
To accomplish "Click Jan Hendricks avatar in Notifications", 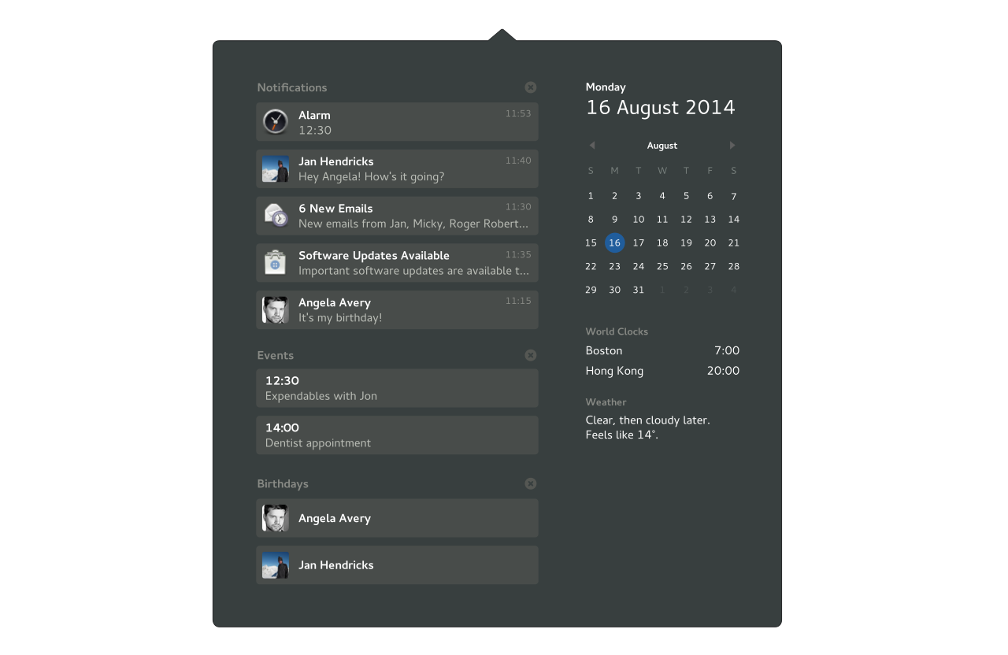I will [x=276, y=168].
